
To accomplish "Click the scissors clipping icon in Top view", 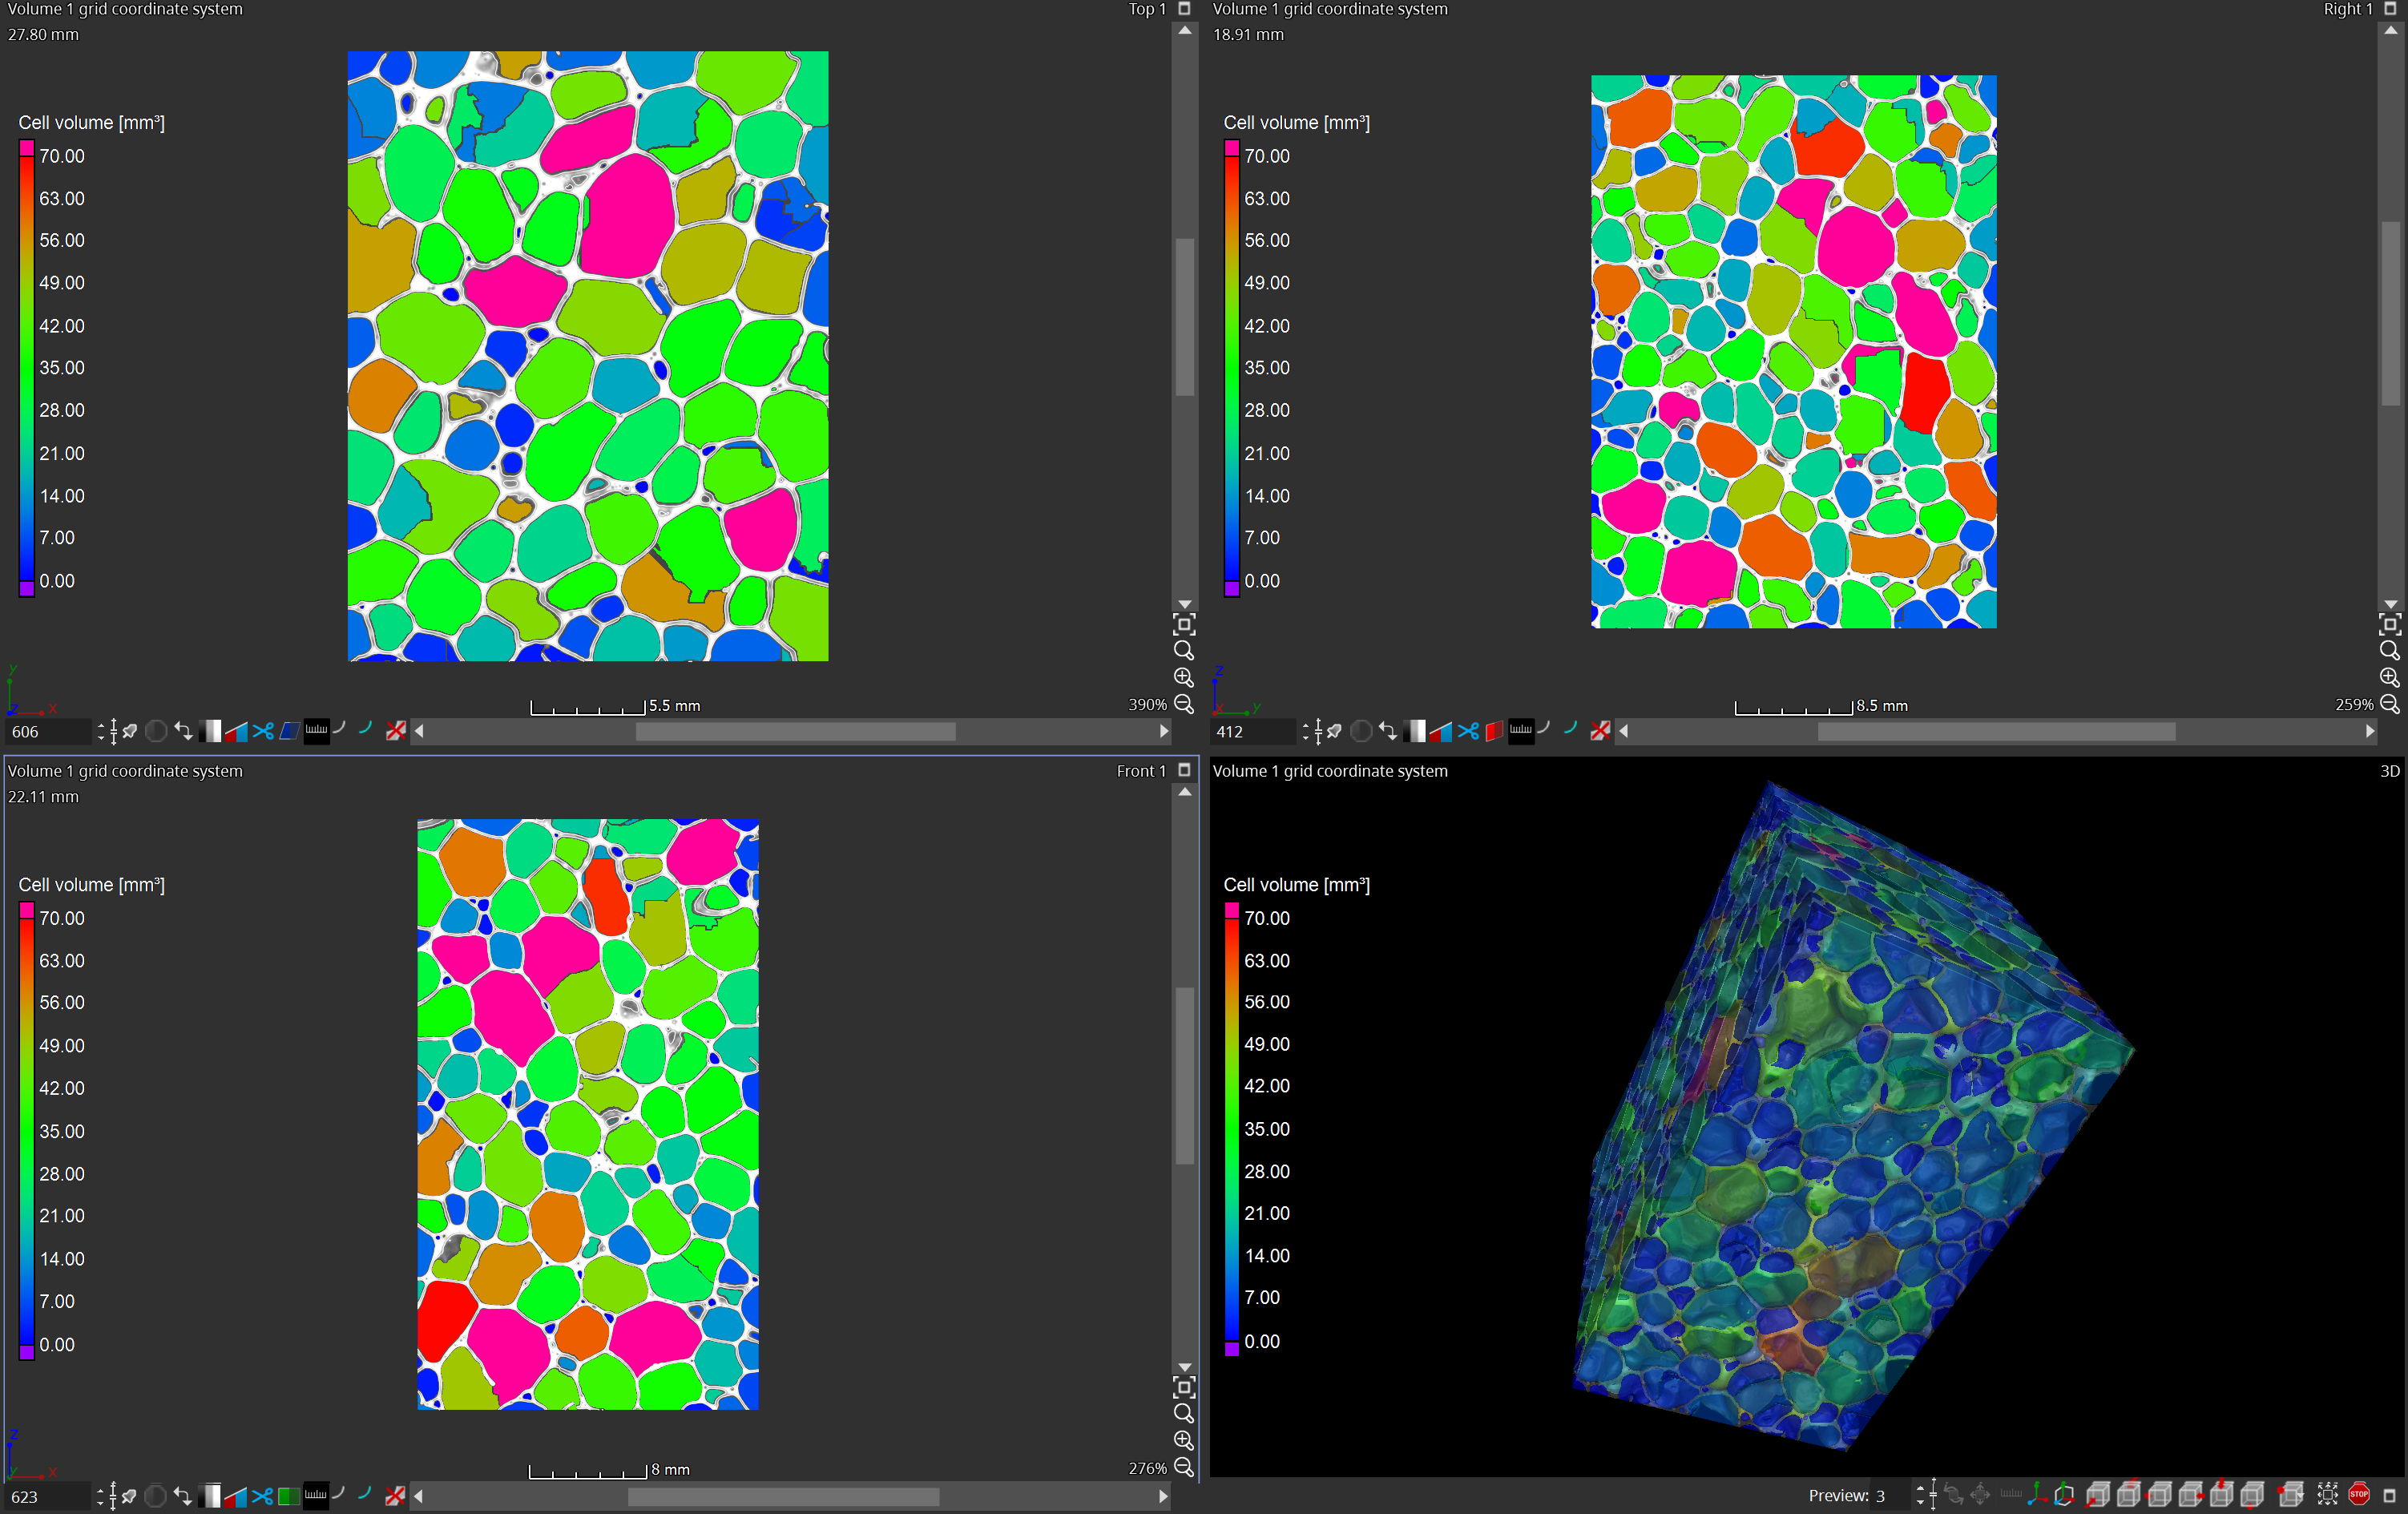I will (x=263, y=731).
